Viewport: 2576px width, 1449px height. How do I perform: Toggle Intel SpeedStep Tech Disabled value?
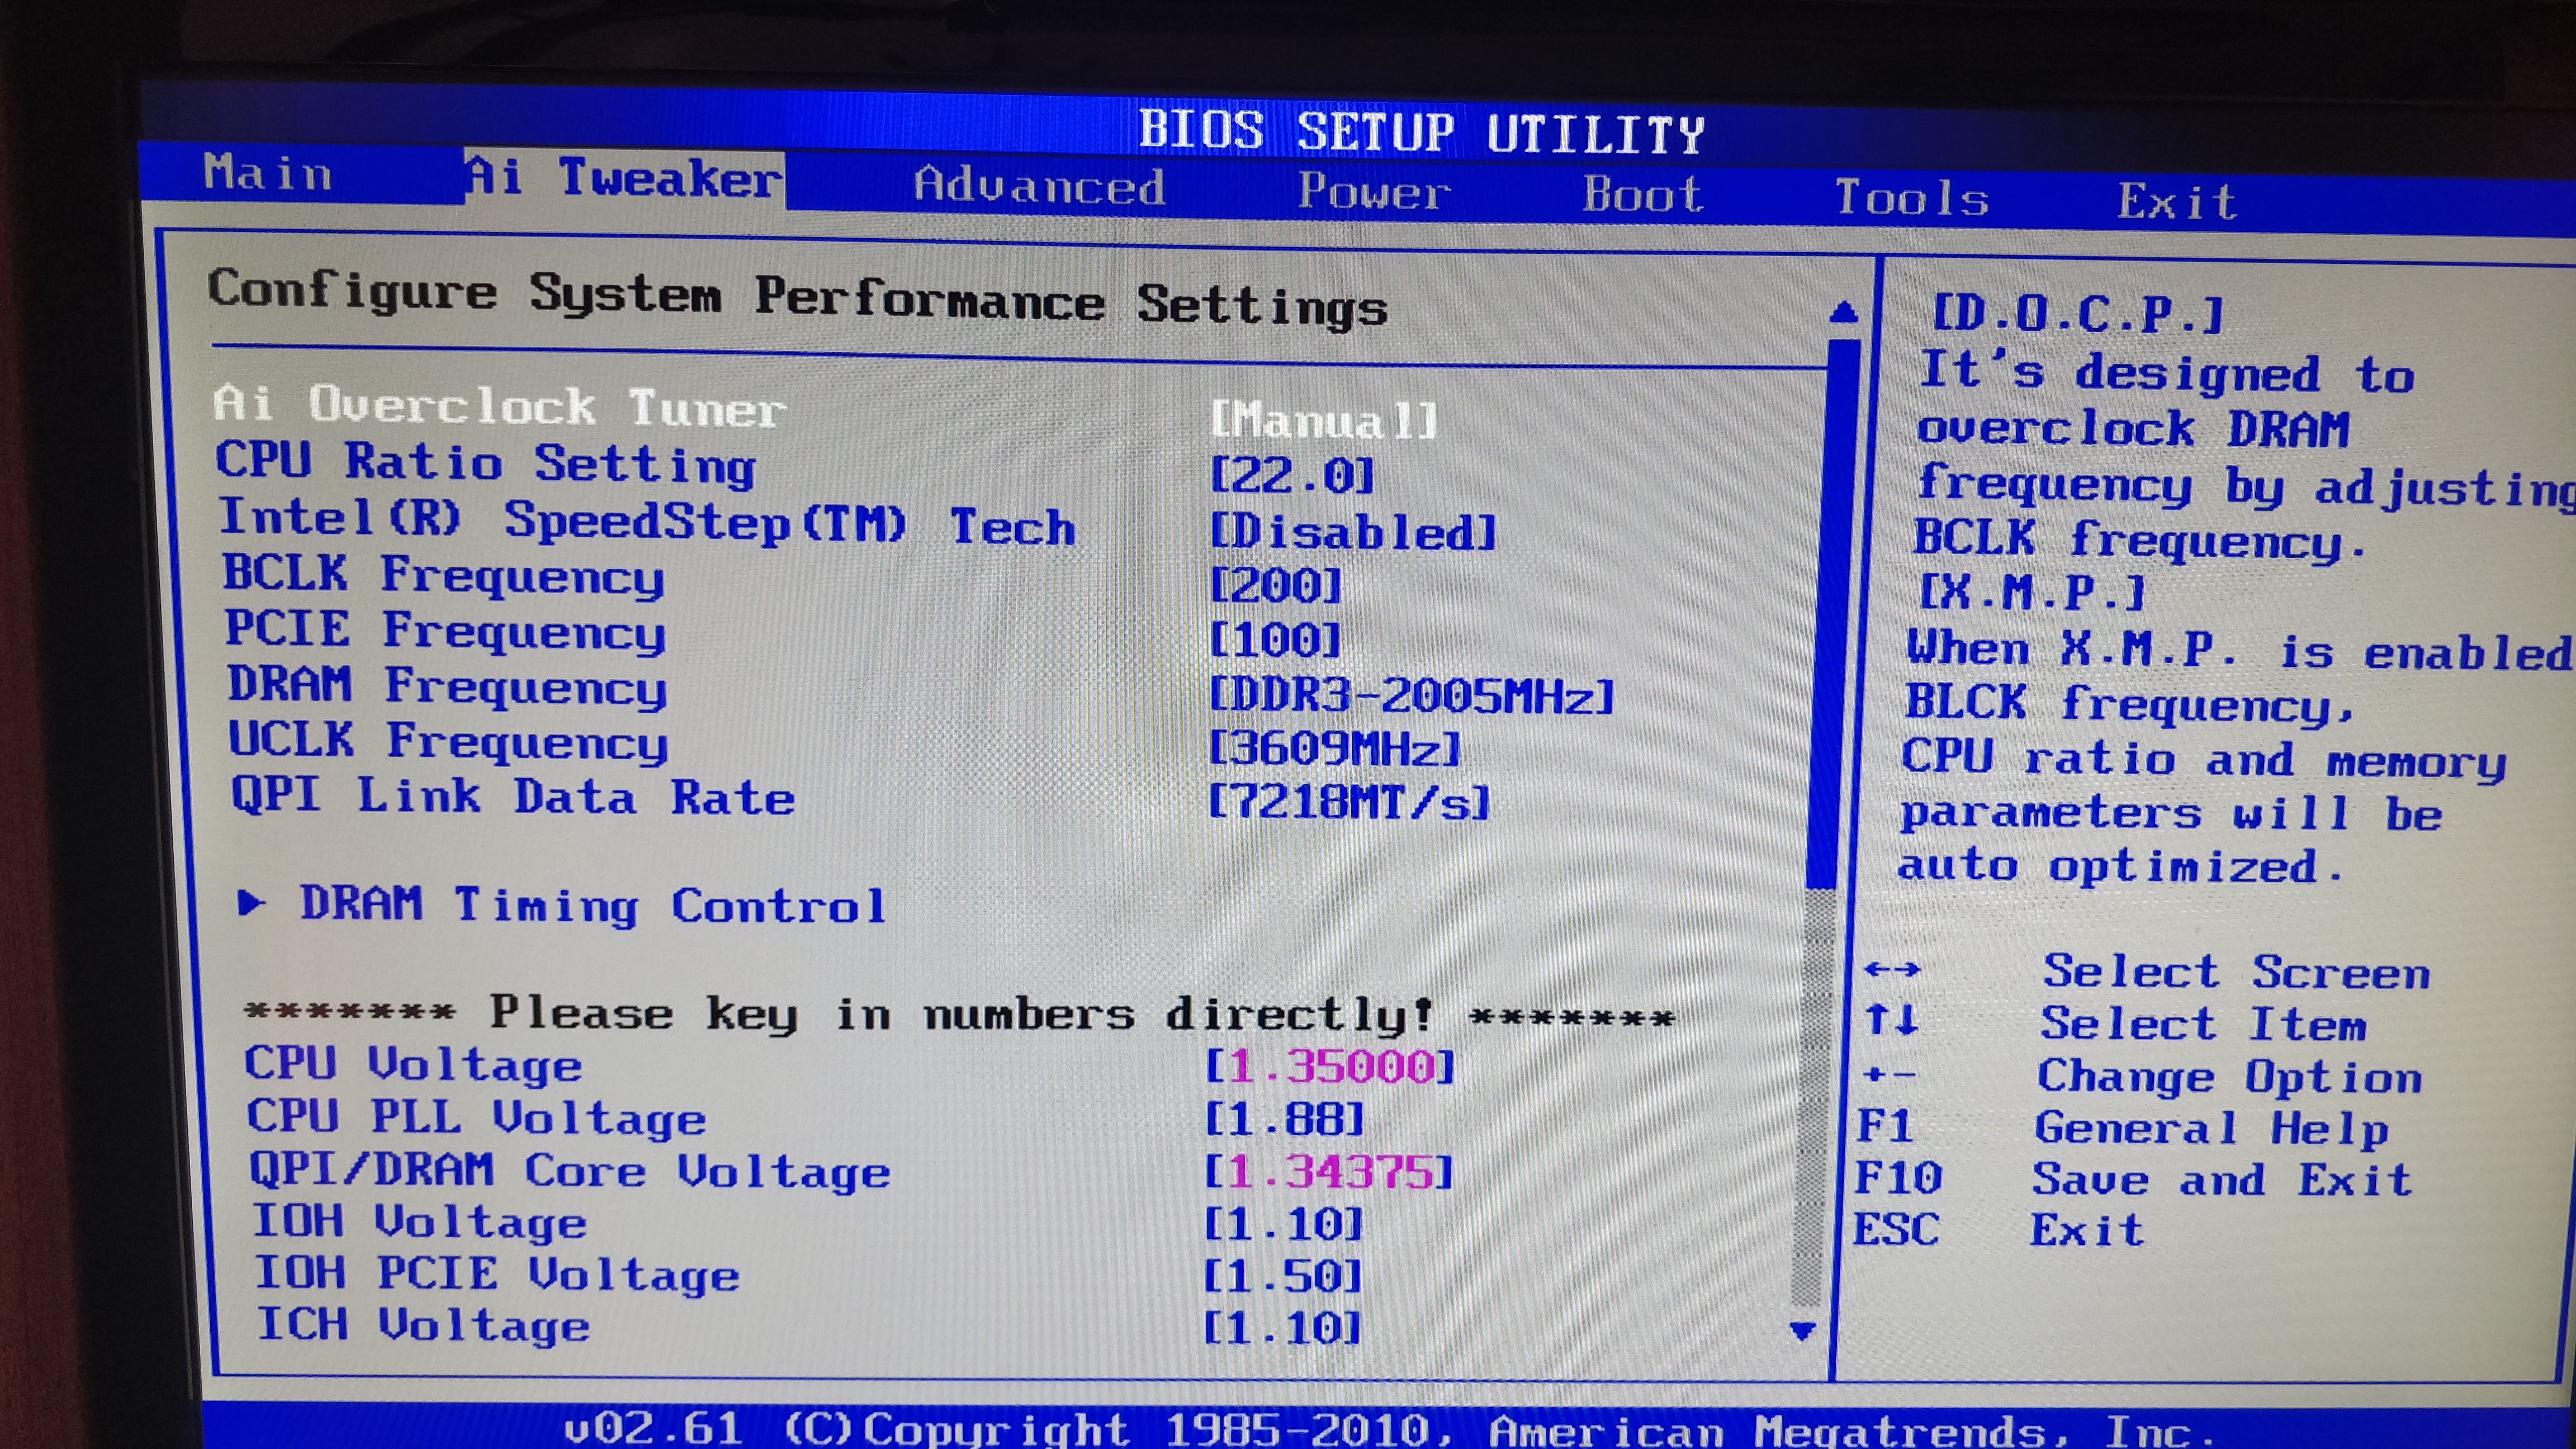(x=1353, y=531)
